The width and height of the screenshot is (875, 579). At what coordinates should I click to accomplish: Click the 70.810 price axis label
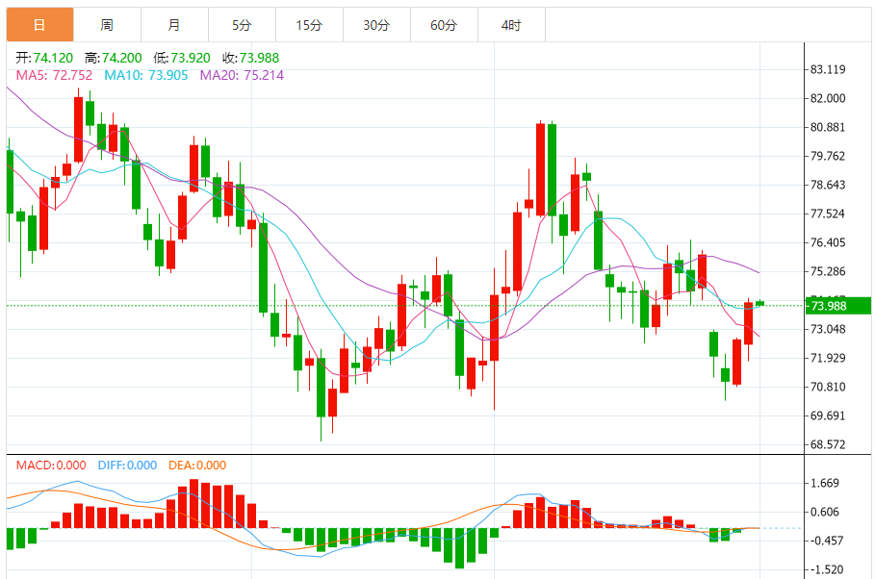pos(828,387)
